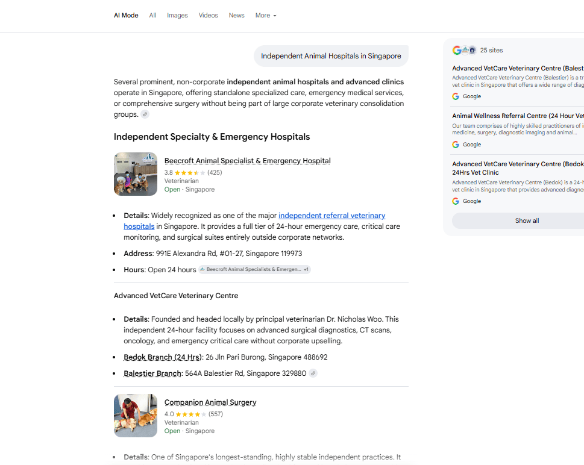The height and width of the screenshot is (465, 584).
Task: Open the Images tab
Action: point(177,15)
